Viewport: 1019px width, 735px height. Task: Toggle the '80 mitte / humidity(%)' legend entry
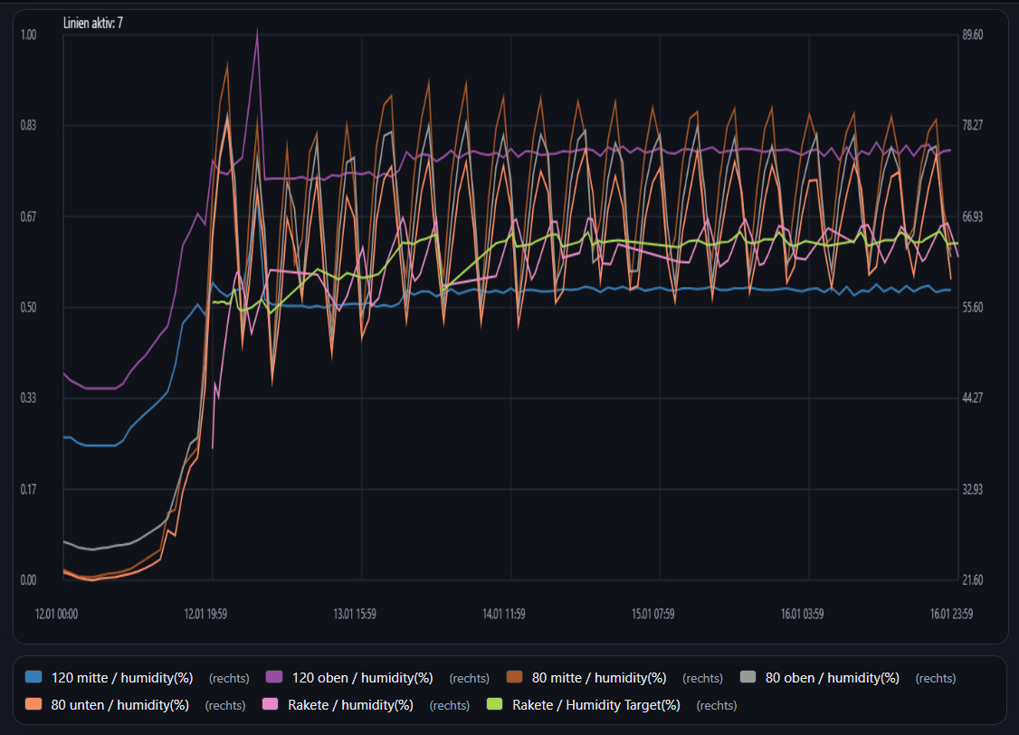point(598,677)
